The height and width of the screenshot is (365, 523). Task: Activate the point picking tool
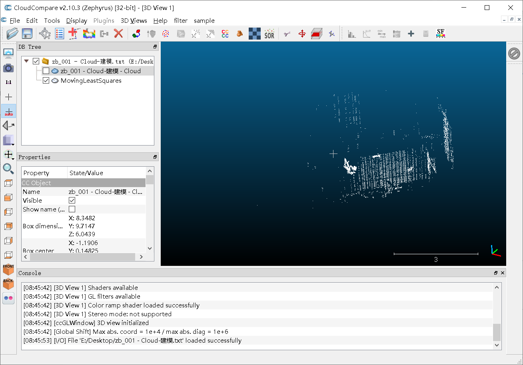45,34
